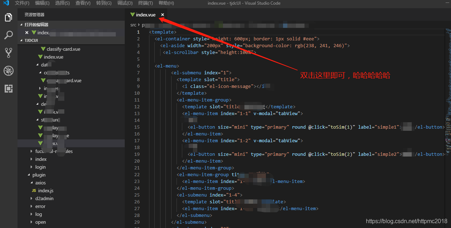
Task: Click <el-submenu index="1-4"> code line
Action: [x=209, y=195]
